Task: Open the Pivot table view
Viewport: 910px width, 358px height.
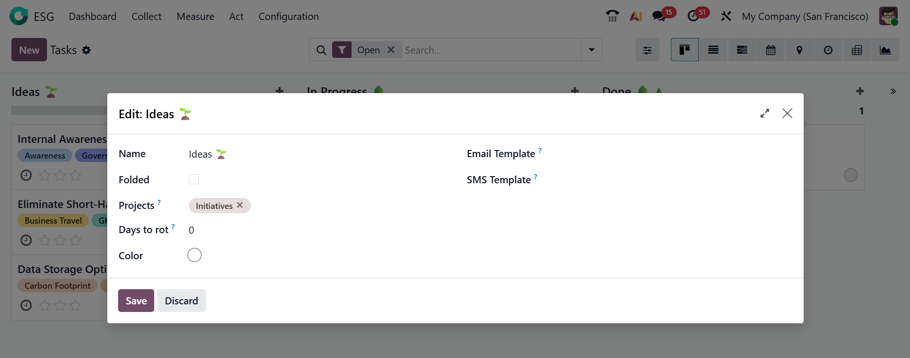Action: (x=857, y=50)
